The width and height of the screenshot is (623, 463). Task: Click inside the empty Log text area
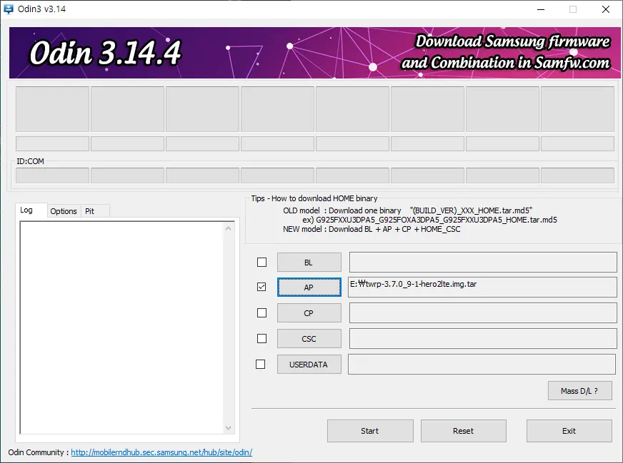click(121, 327)
